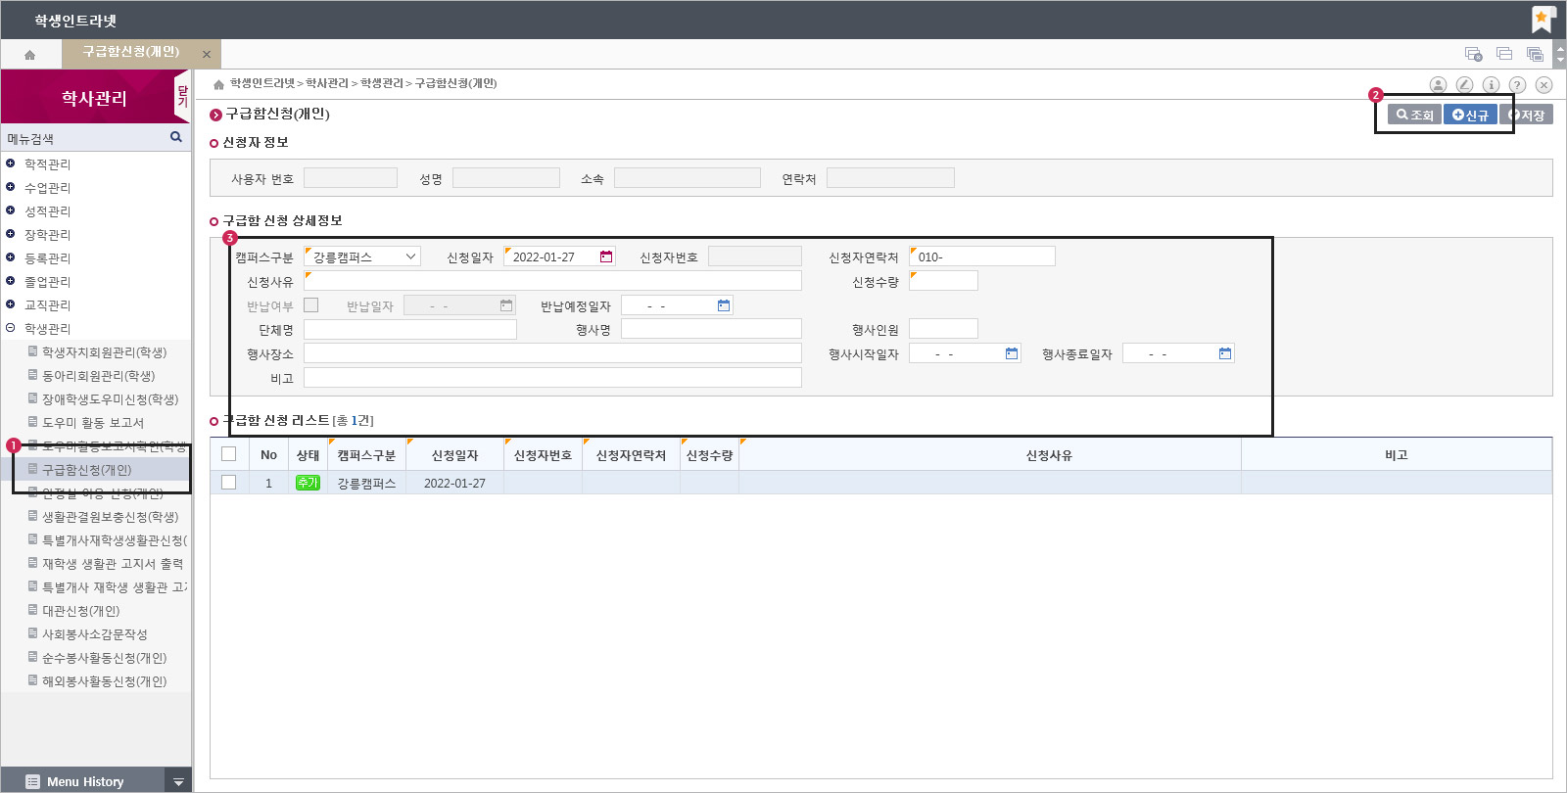Image resolution: width=1567 pixels, height=793 pixels.
Task: Select the 구급함신청(개인) tab
Action: [x=131, y=53]
